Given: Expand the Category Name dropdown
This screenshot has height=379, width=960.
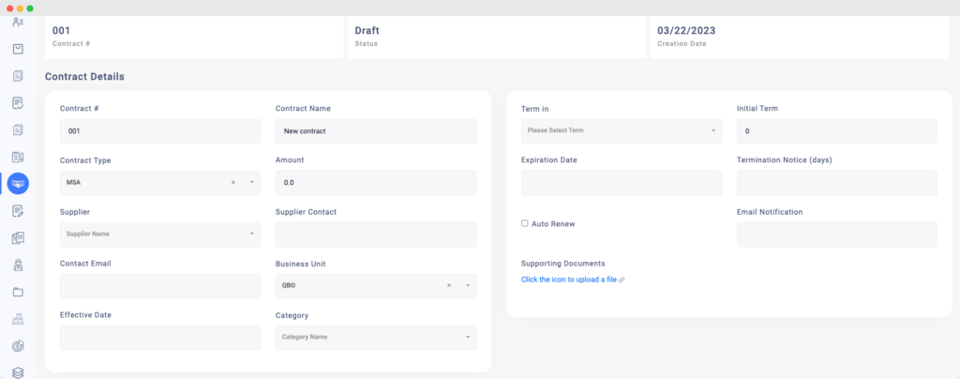Looking at the screenshot, I should (468, 337).
